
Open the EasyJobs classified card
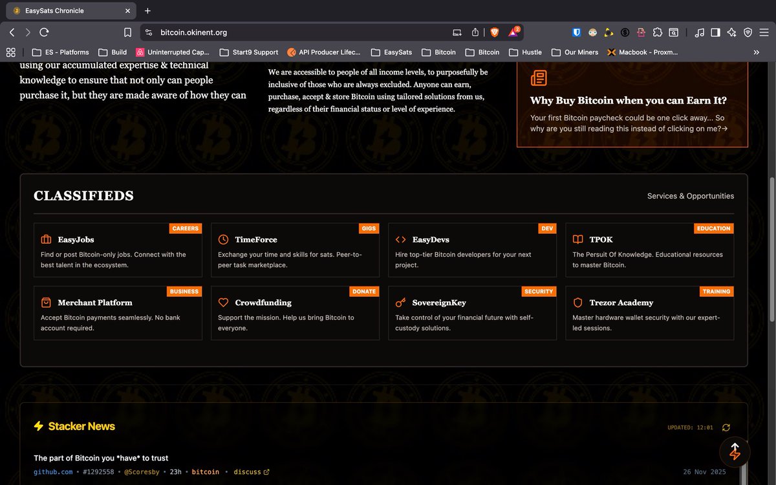118,250
